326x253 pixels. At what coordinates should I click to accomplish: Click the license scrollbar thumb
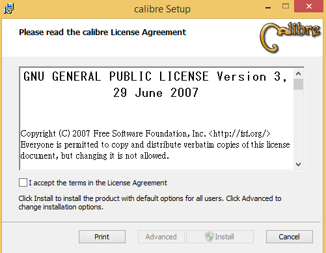pos(298,85)
